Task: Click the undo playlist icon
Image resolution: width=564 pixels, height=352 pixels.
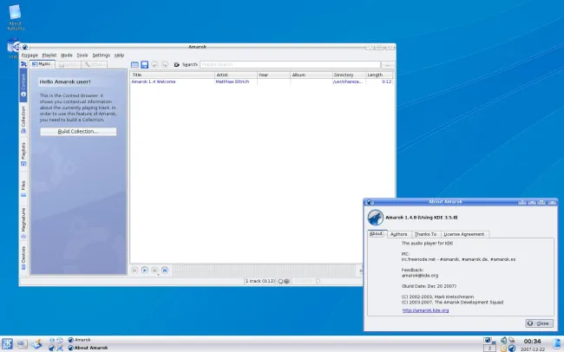Action: pos(154,64)
